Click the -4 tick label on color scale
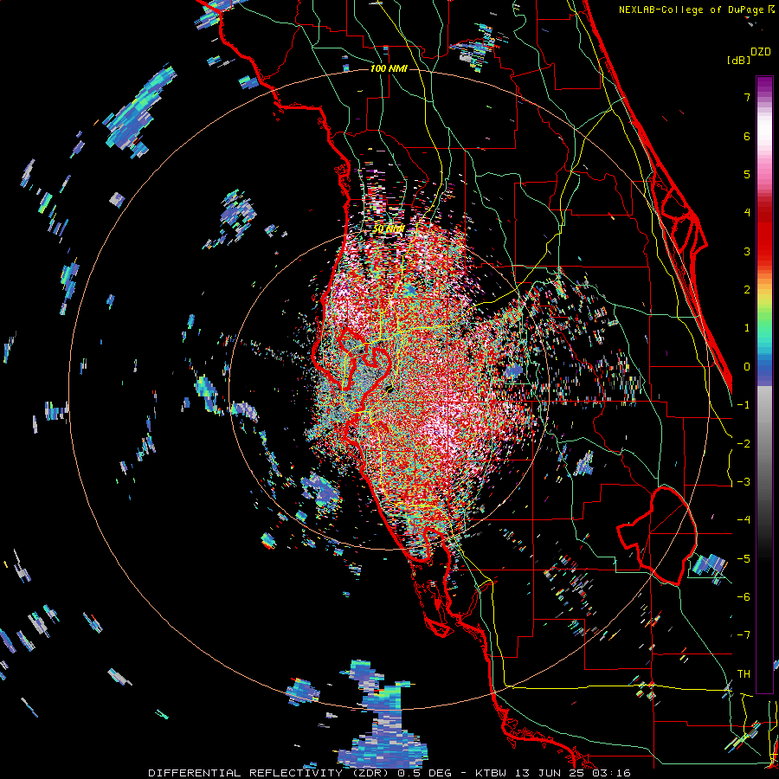 click(x=744, y=520)
